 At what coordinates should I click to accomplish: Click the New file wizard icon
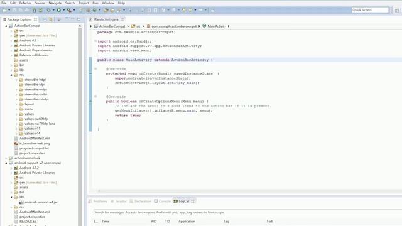(x=4, y=10)
